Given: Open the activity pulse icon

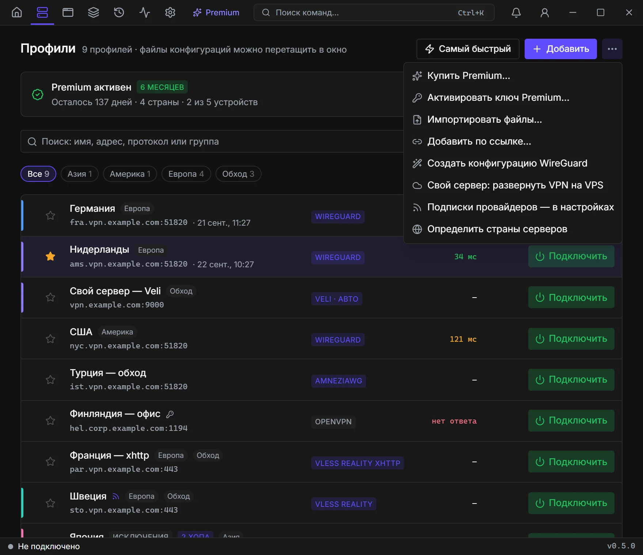Looking at the screenshot, I should click(x=145, y=12).
